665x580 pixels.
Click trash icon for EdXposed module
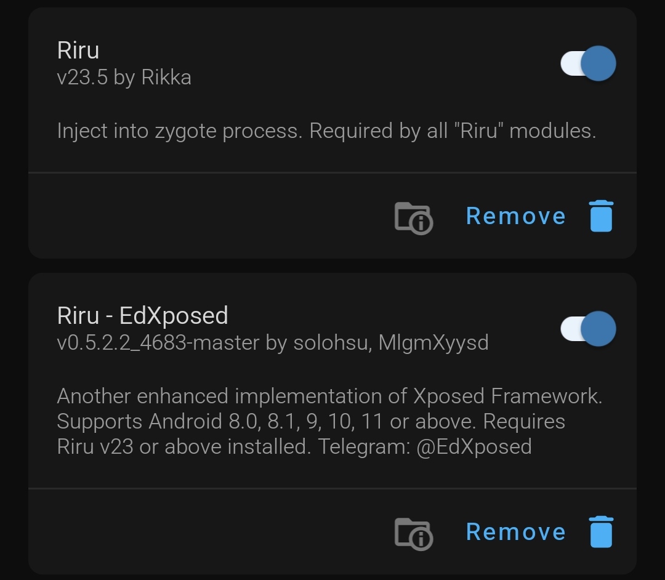coord(602,532)
